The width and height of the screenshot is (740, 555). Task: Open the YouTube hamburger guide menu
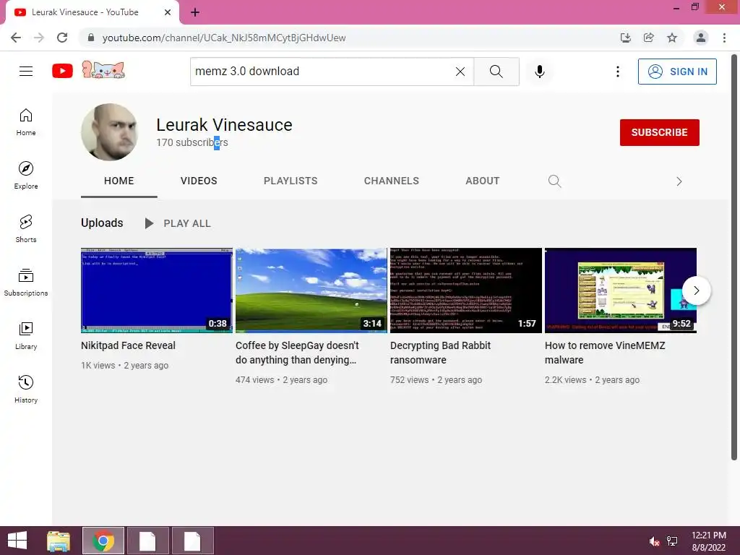26,72
